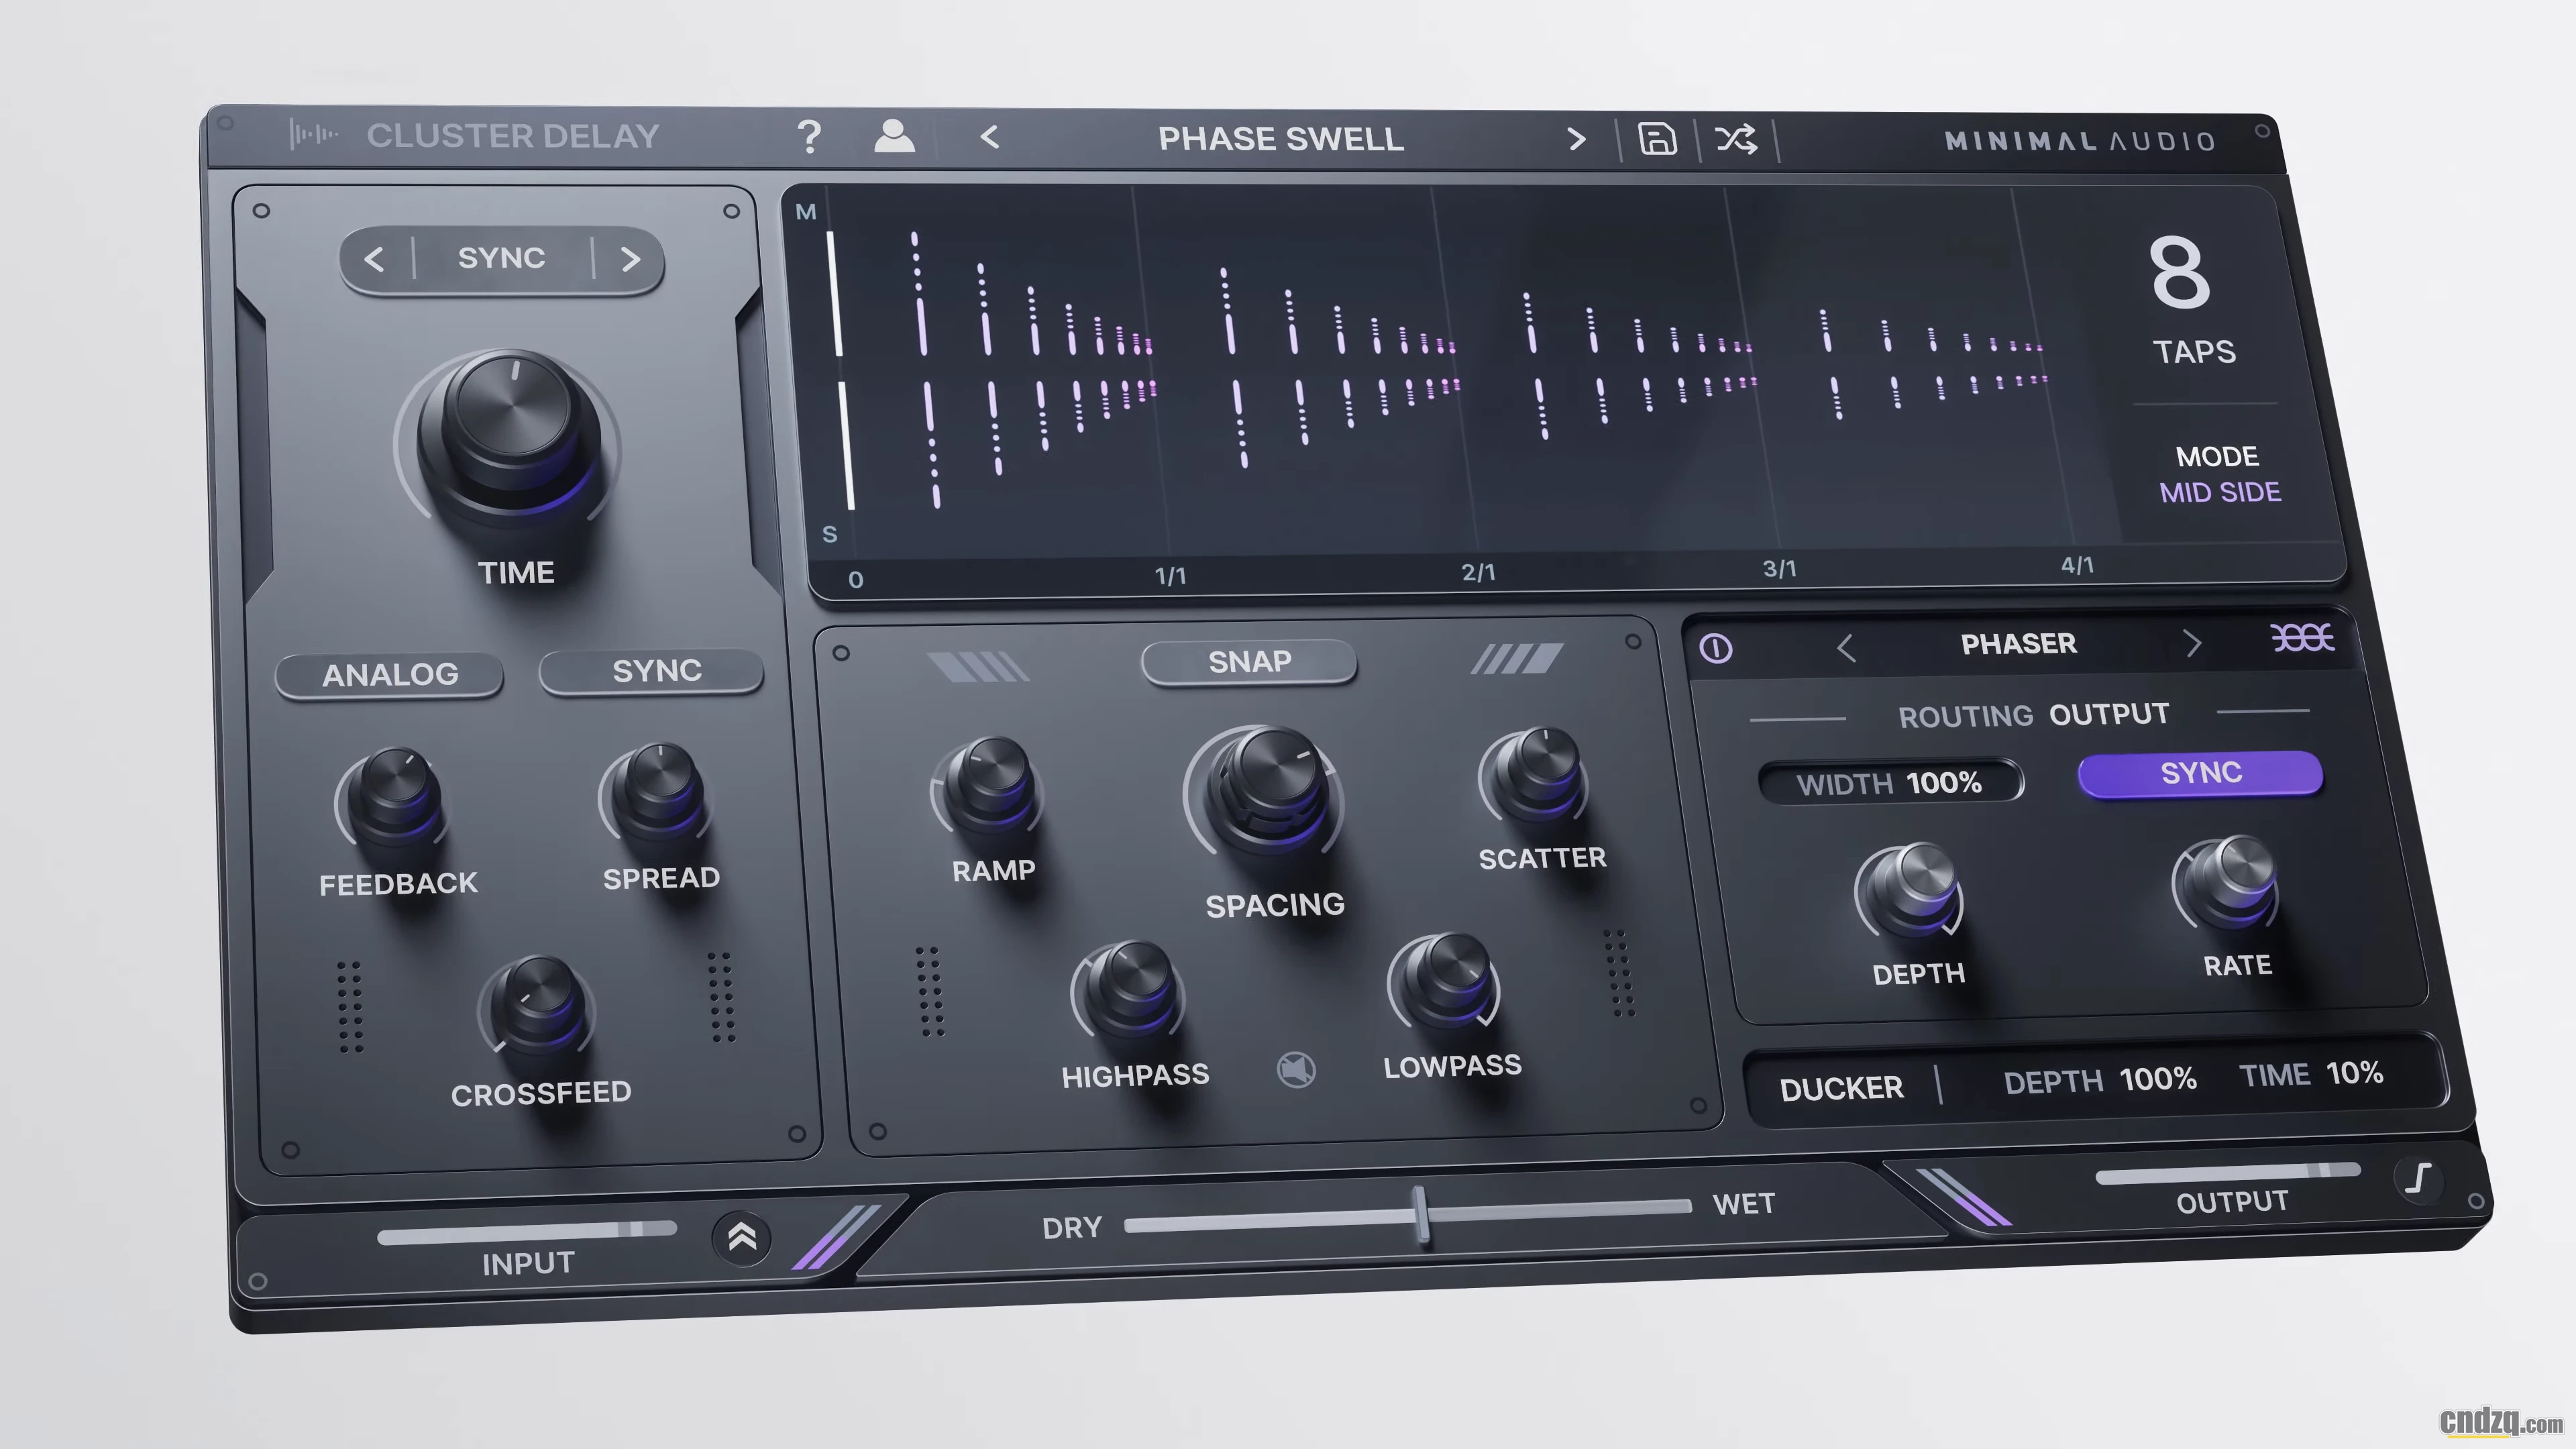This screenshot has width=2576, height=1449.
Task: Toggle the Snap button
Action: click(1249, 662)
